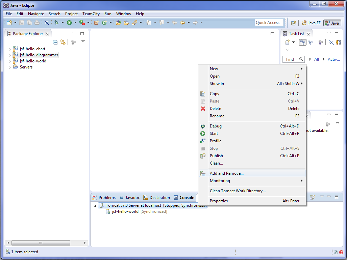Screen dimensions: 347x260
Task: Expand the Servers folder in tree
Action: click(9, 67)
